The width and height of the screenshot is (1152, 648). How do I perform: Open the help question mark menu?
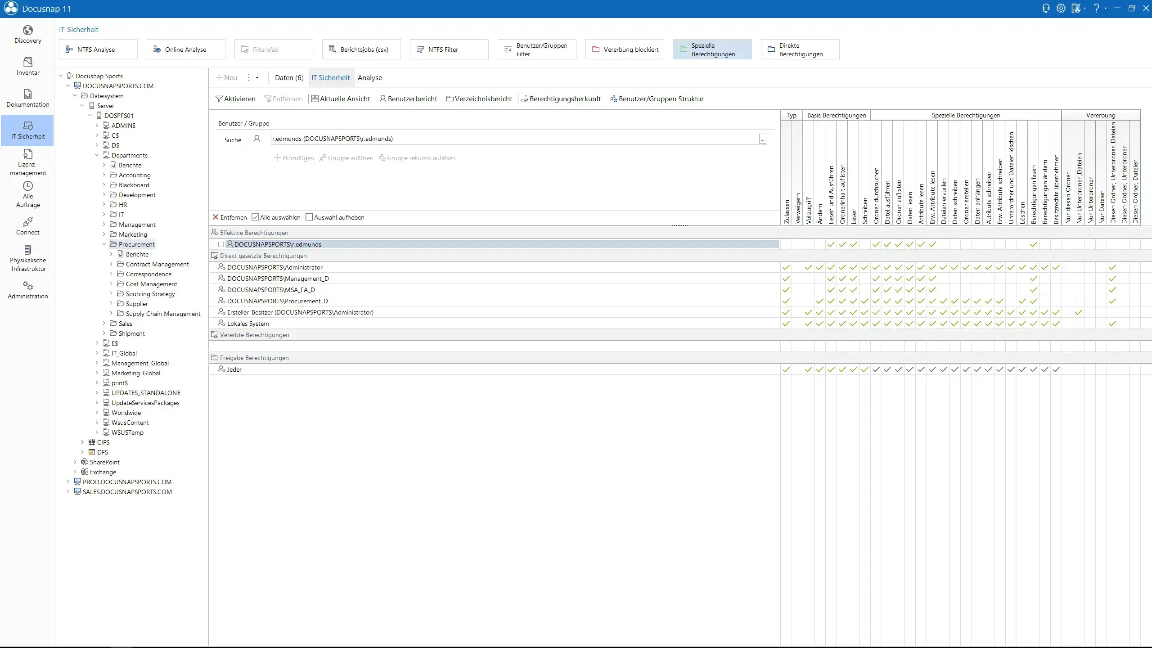tap(1098, 8)
